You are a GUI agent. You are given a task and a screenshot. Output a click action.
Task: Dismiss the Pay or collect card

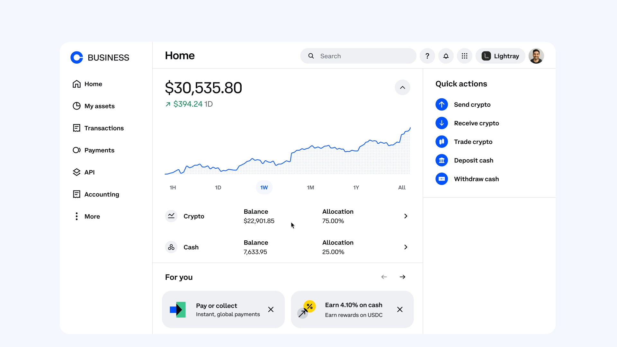pyautogui.click(x=271, y=309)
